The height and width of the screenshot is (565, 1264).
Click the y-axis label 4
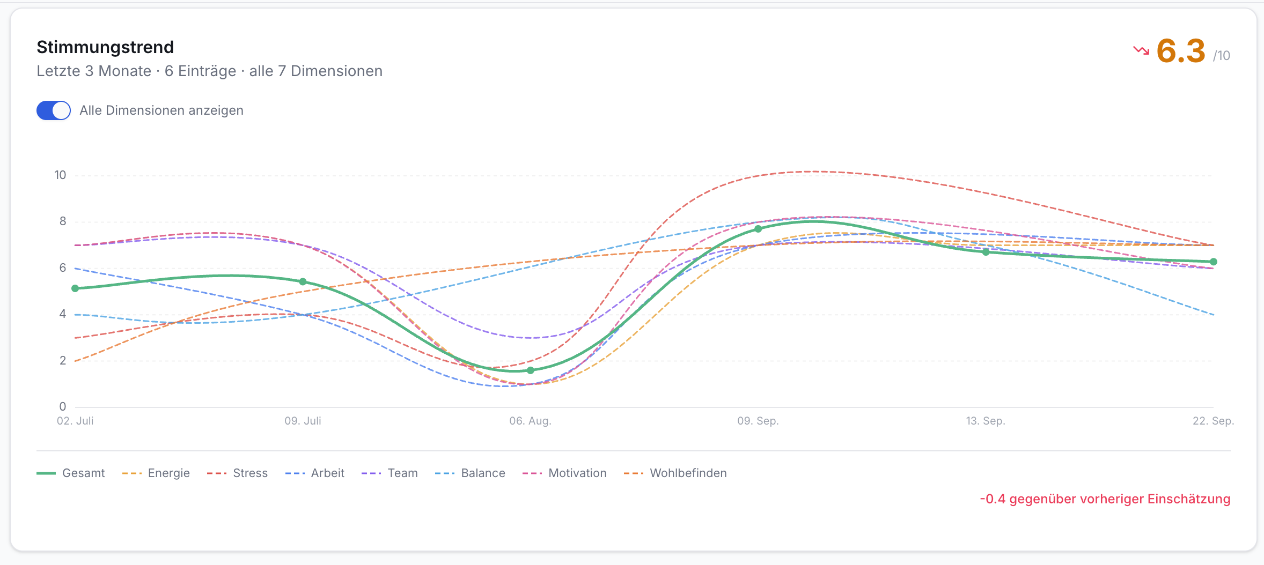click(x=63, y=314)
